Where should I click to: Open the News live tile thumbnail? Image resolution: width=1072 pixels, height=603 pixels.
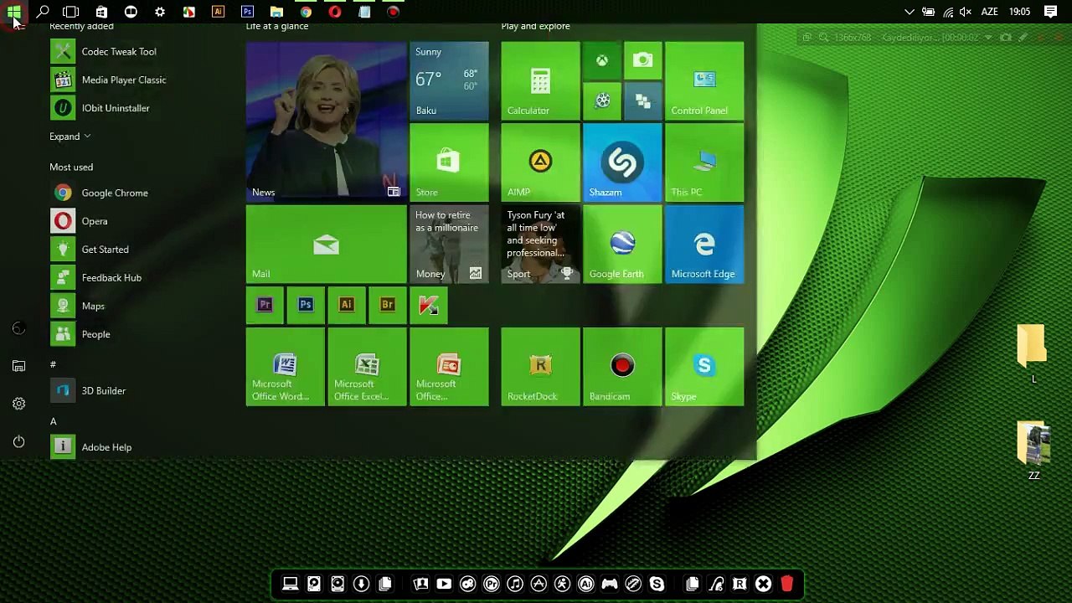click(x=326, y=121)
